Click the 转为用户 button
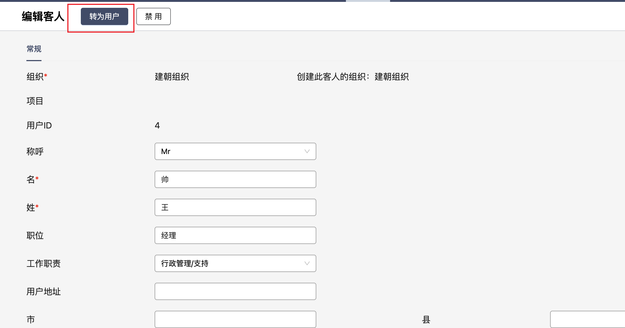Screen dimensions: 625x328 click(x=104, y=16)
